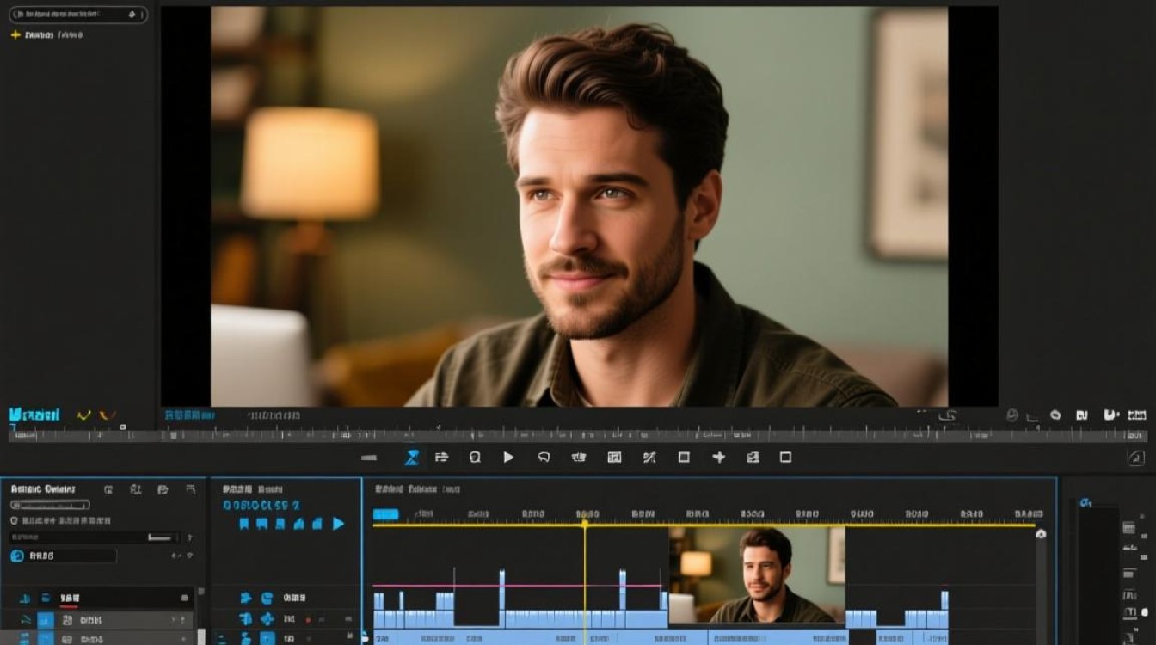Click the pink level line on the audio track

pos(518,586)
